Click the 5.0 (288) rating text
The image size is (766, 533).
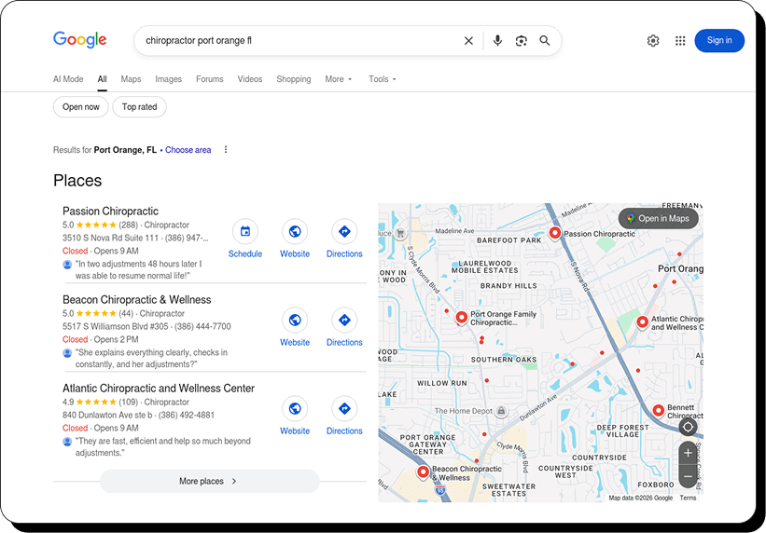coord(102,225)
